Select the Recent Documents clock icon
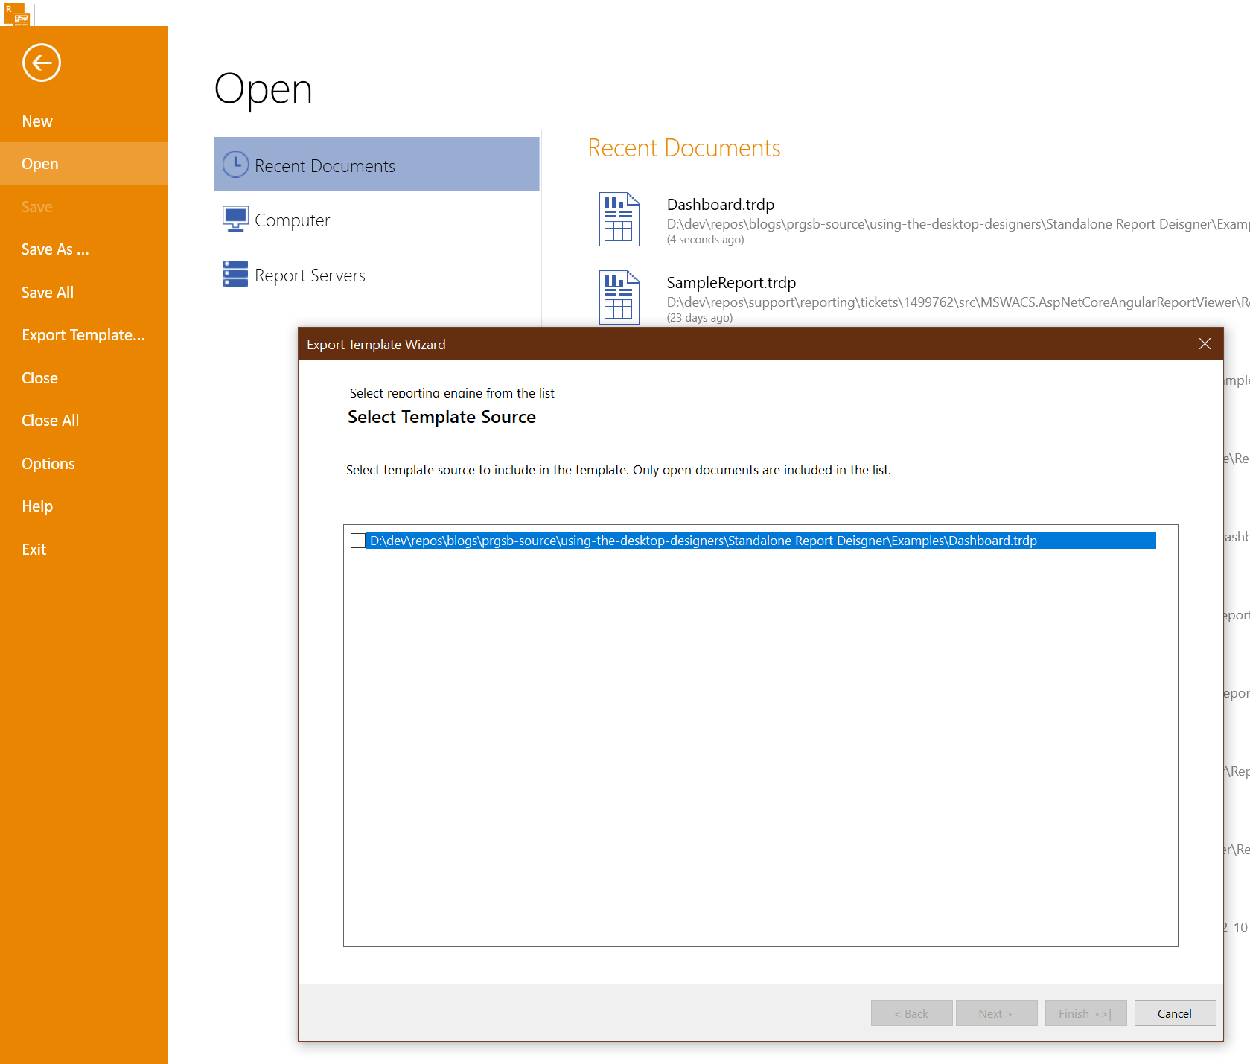 click(x=235, y=164)
